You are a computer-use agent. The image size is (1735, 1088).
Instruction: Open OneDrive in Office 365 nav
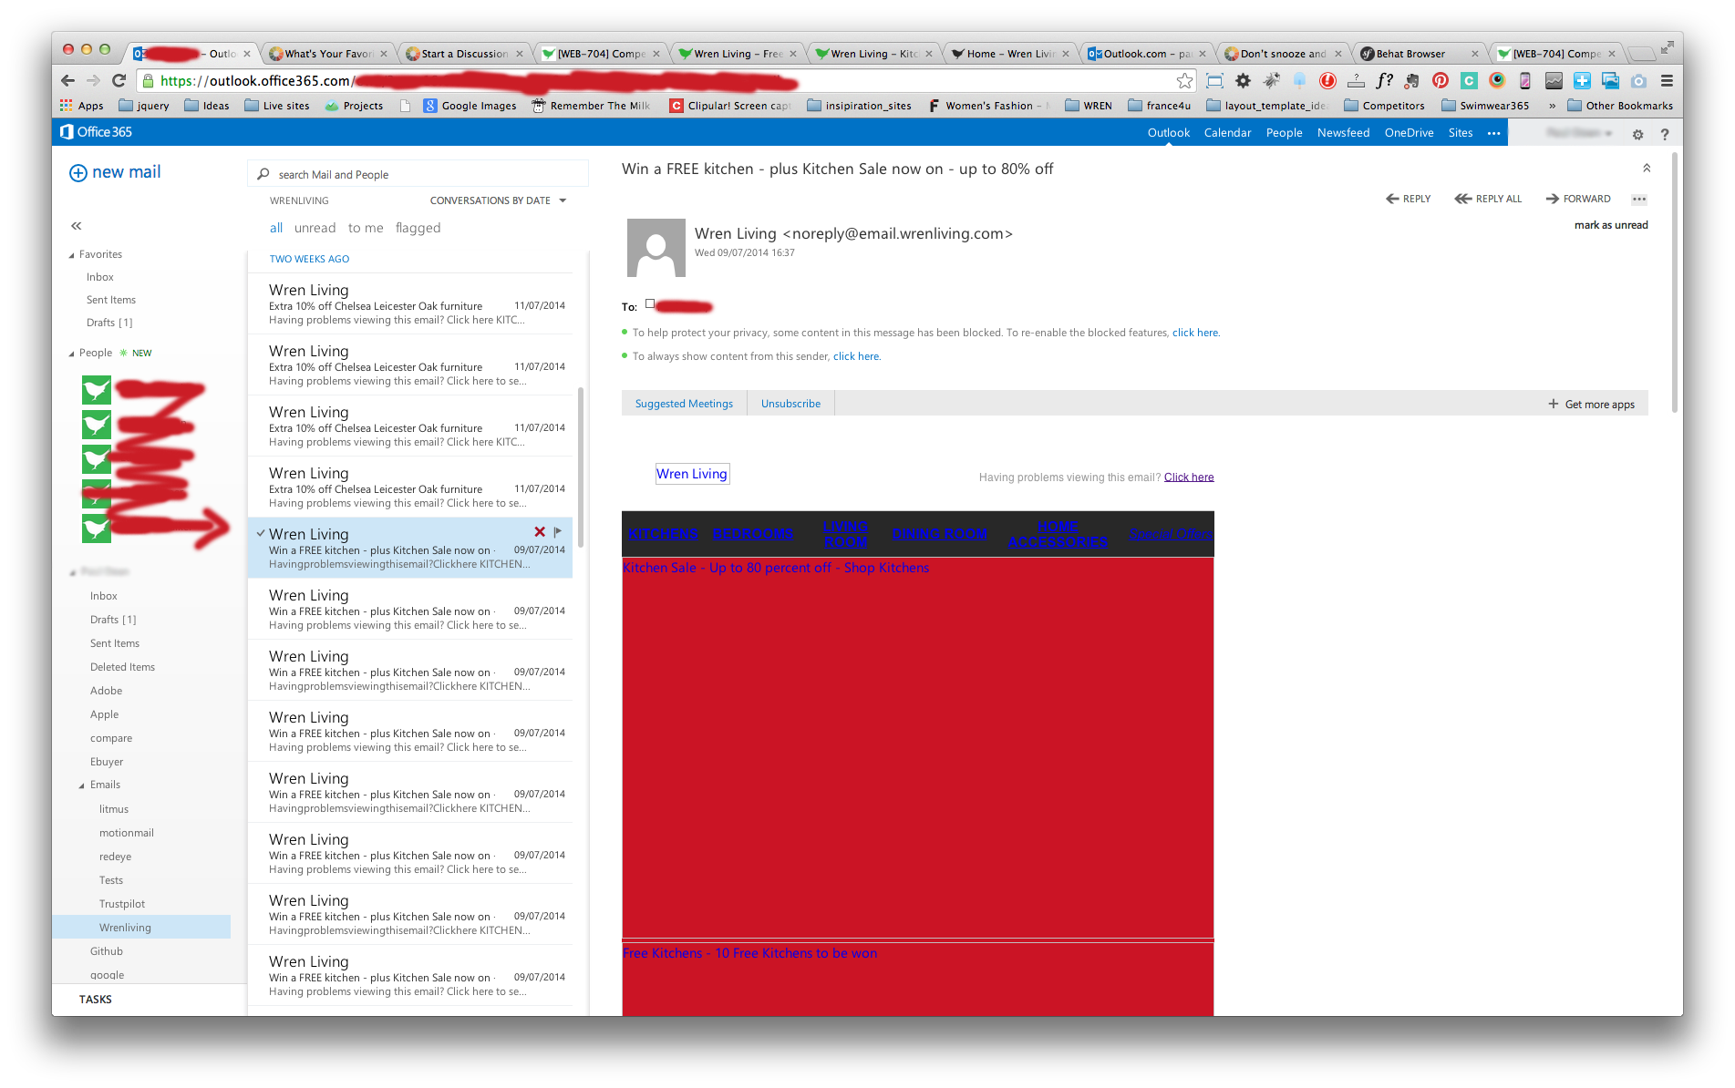(1409, 133)
